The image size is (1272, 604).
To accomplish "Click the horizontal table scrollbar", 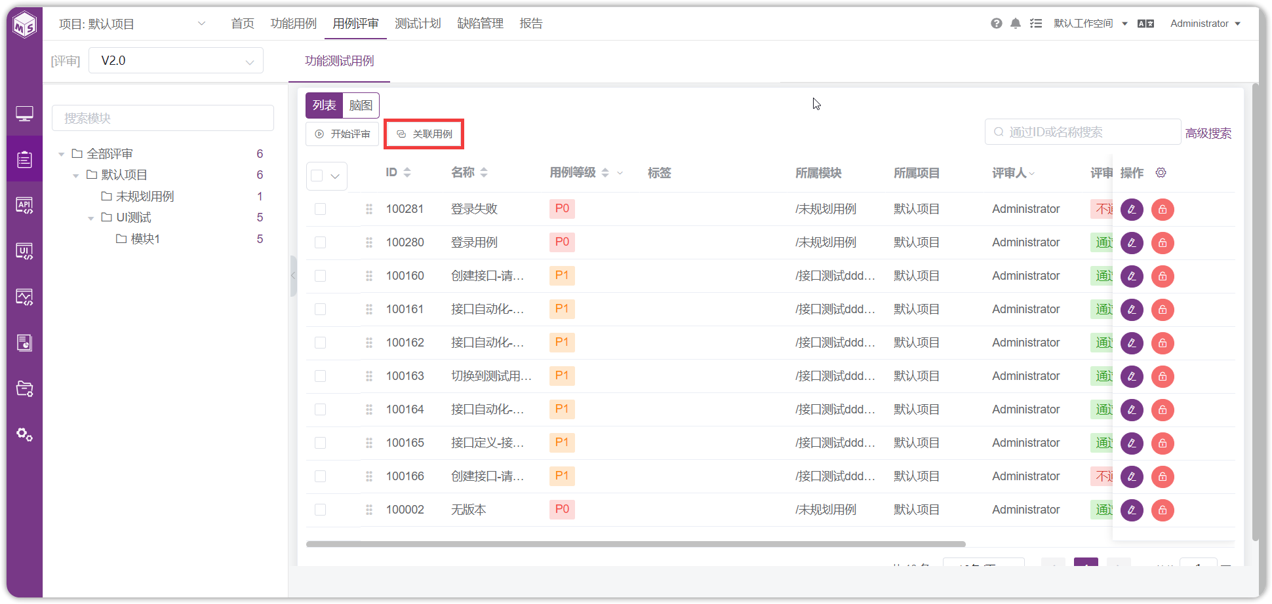I will tap(635, 544).
